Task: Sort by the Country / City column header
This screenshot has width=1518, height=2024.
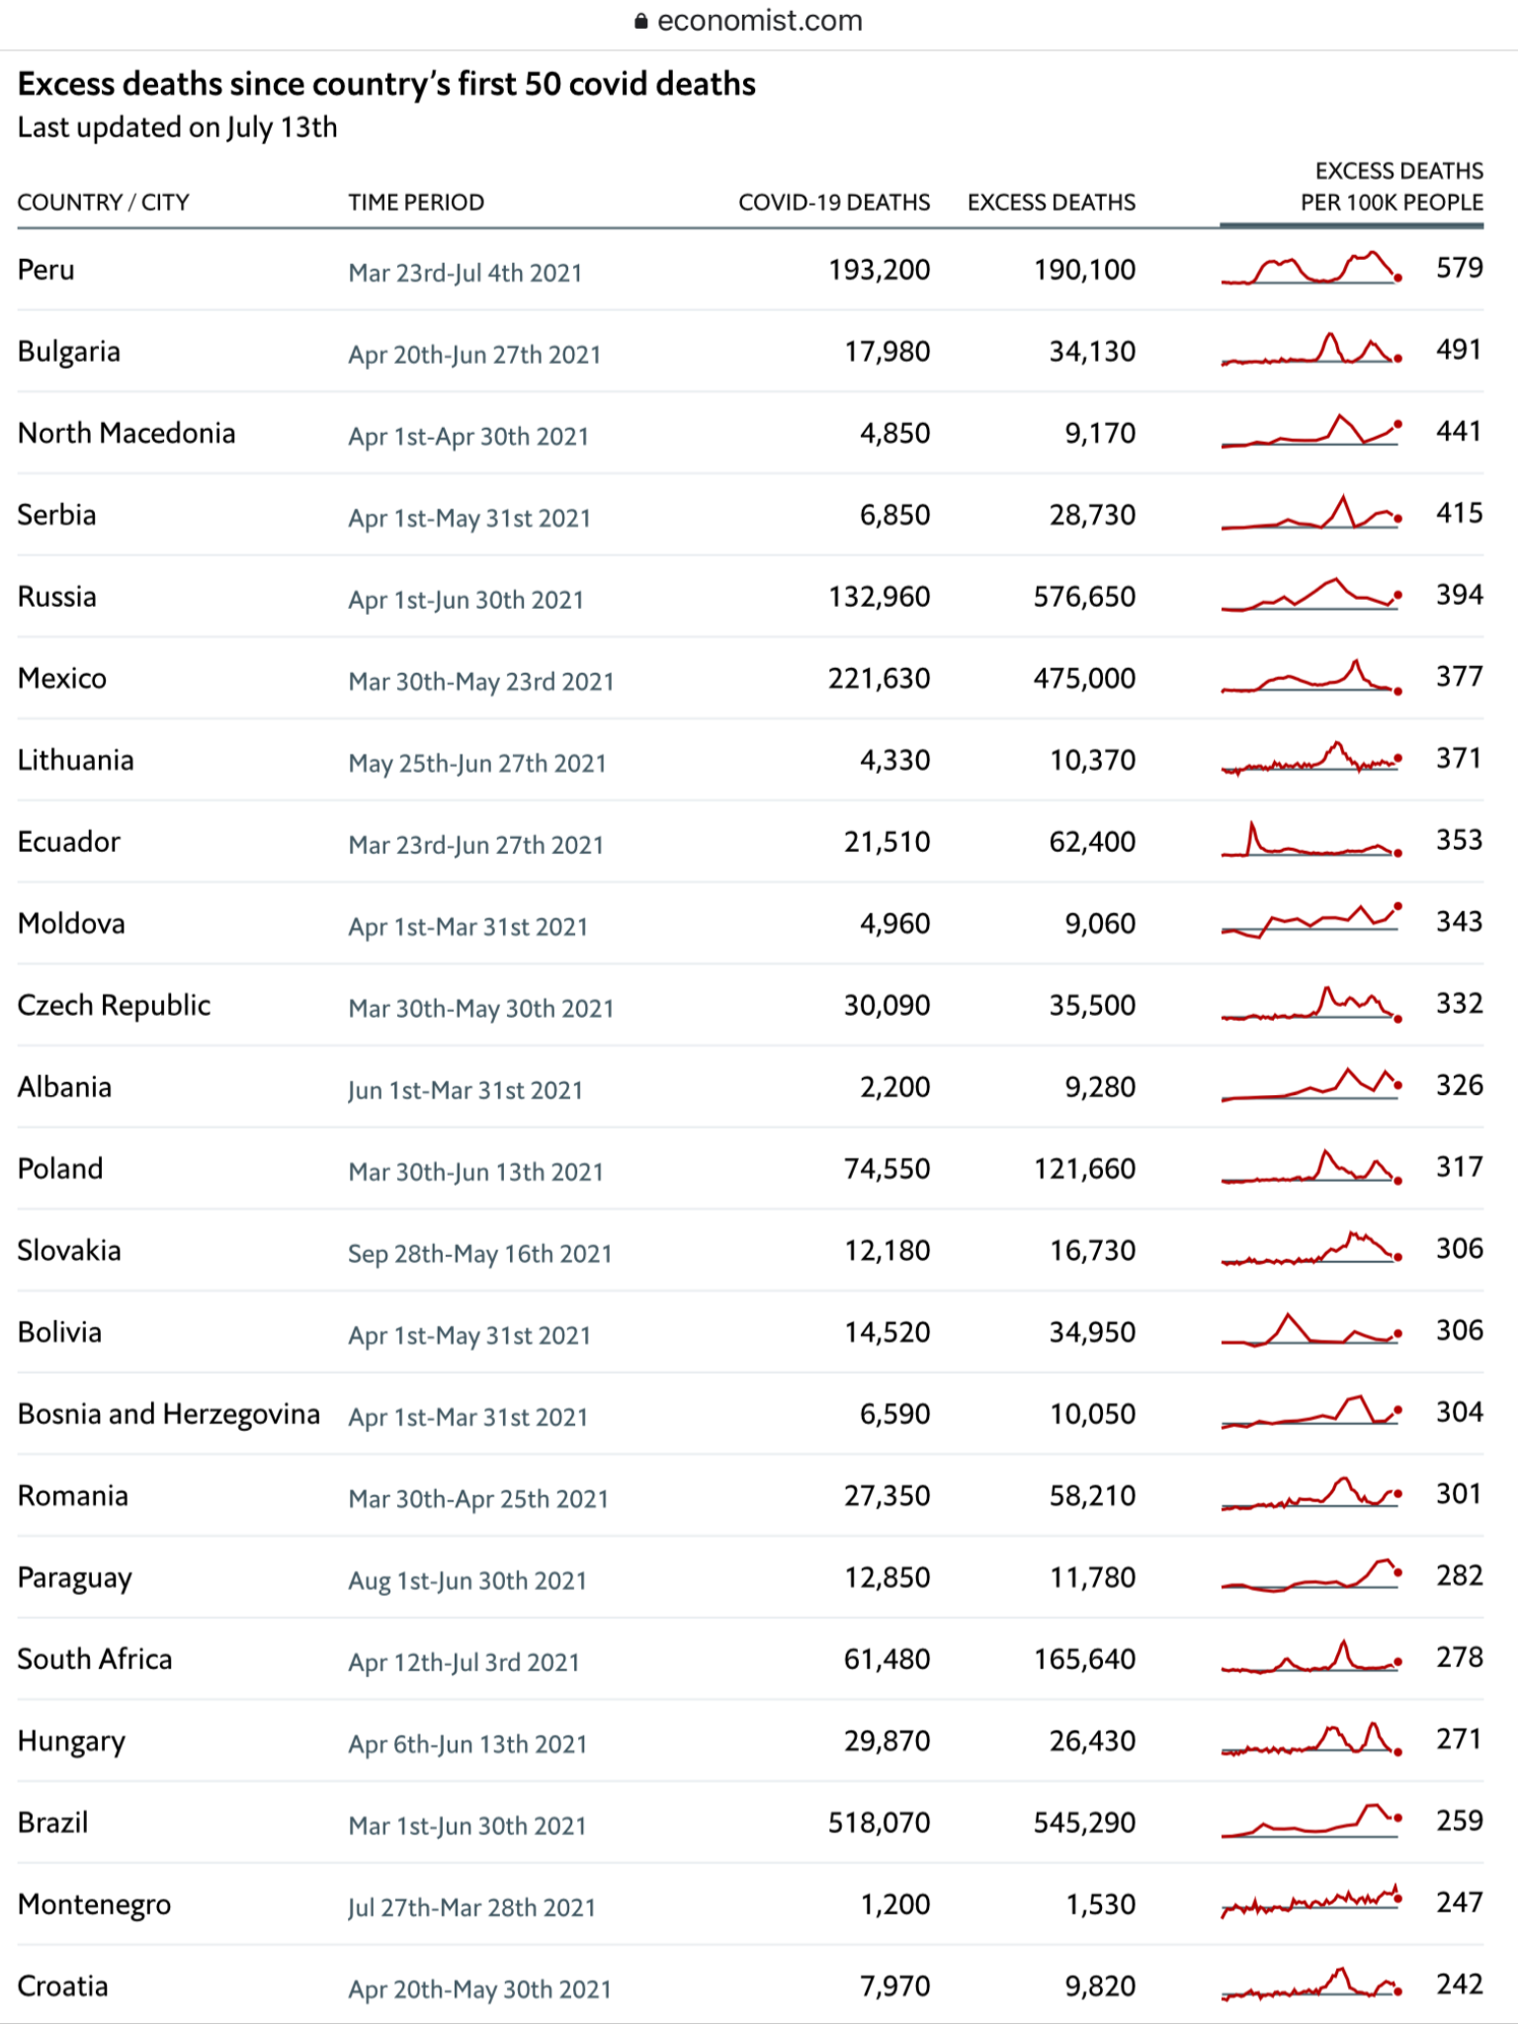Action: (104, 203)
